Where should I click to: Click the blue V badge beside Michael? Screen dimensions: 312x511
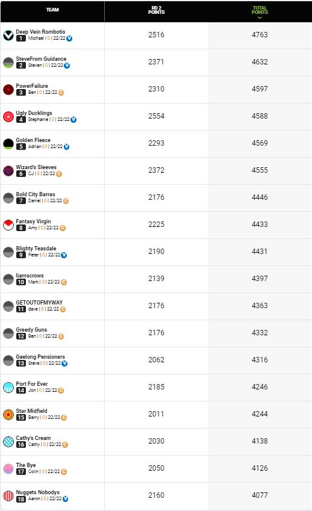[69, 39]
